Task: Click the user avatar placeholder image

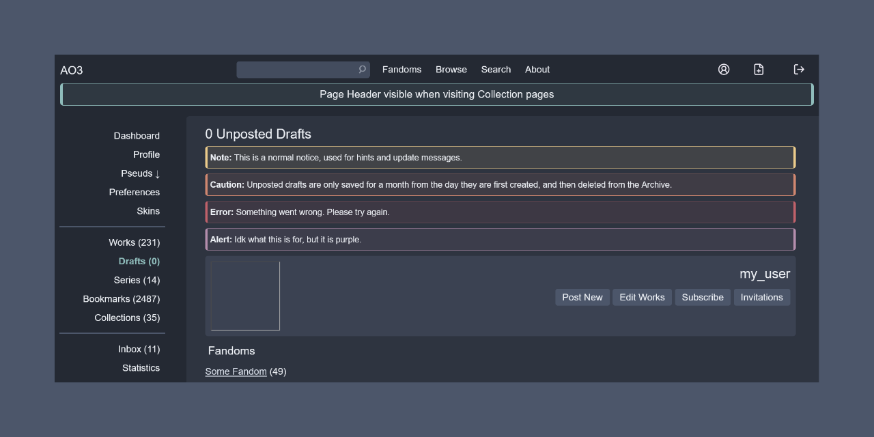Action: [x=245, y=296]
